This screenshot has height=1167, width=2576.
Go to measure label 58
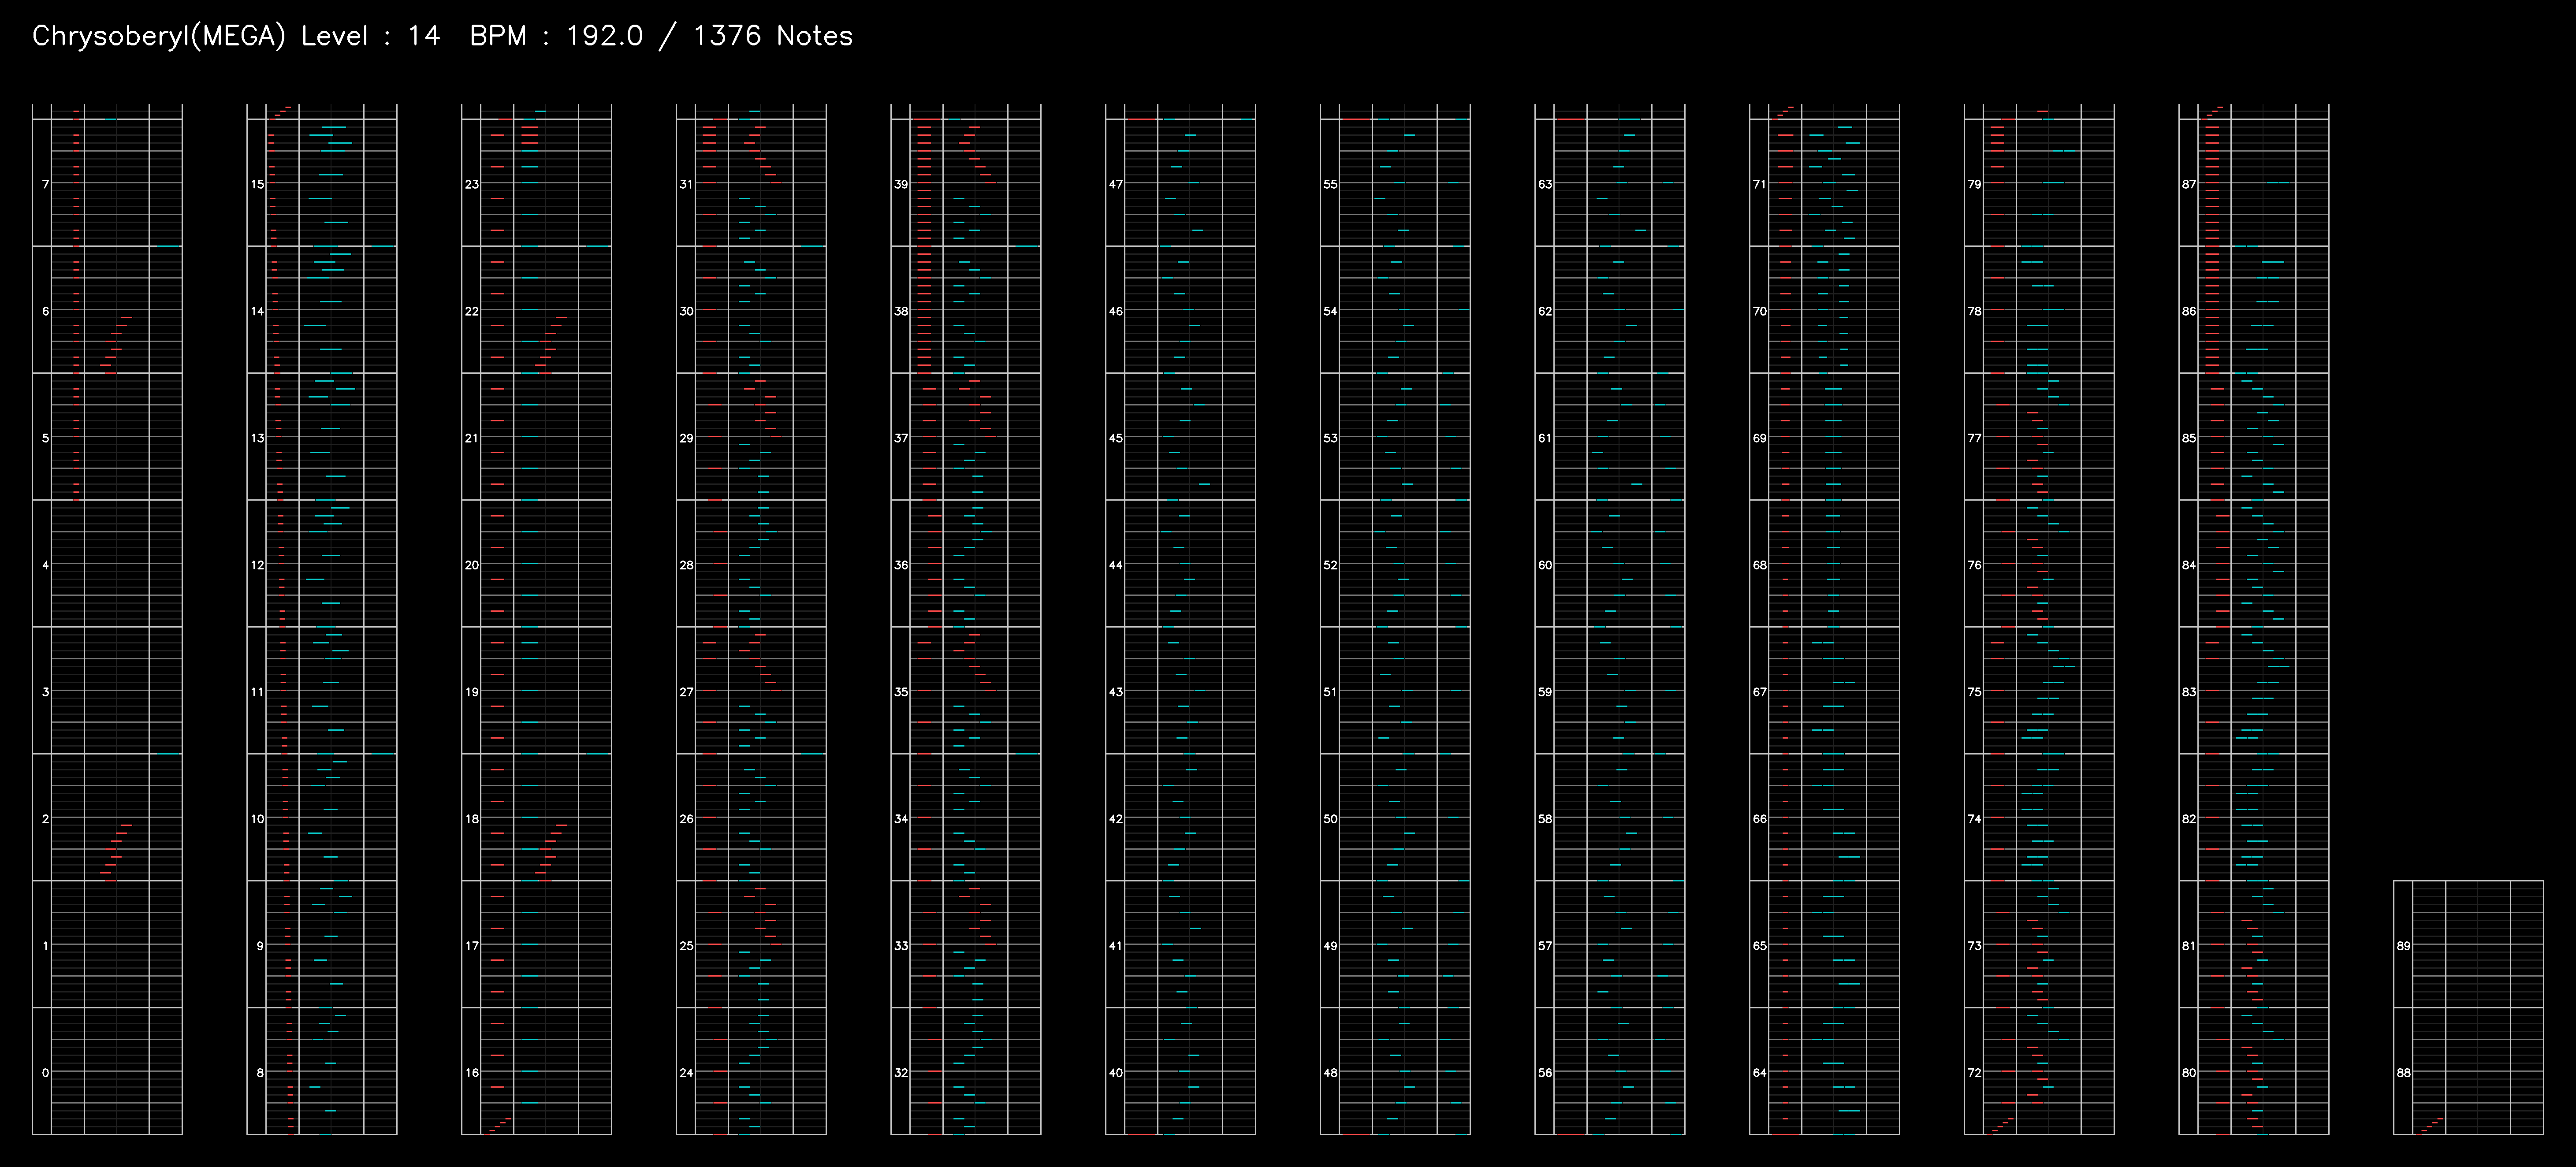pos(1545,819)
